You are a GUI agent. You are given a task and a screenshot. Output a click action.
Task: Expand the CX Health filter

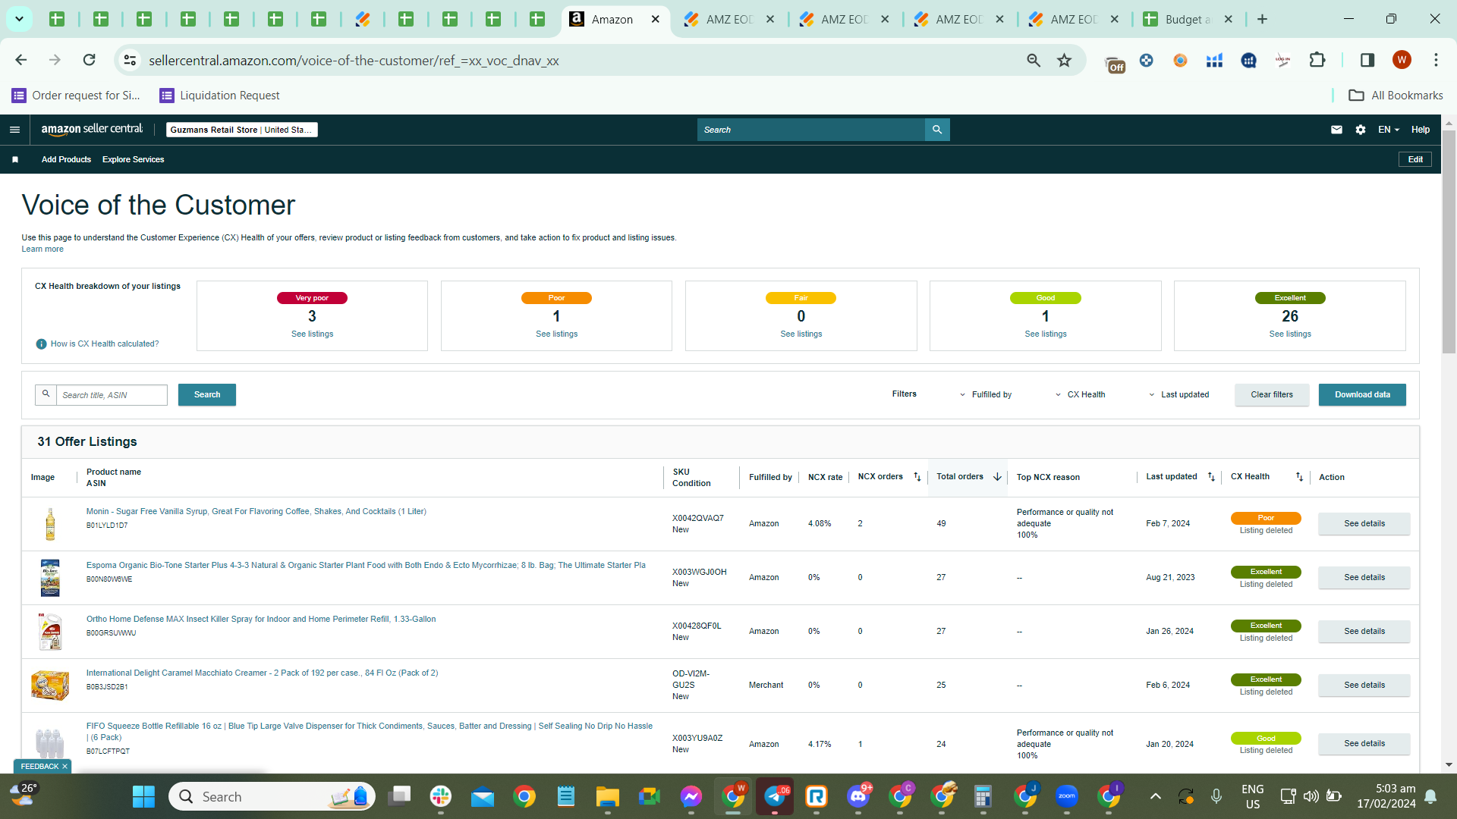(x=1080, y=394)
